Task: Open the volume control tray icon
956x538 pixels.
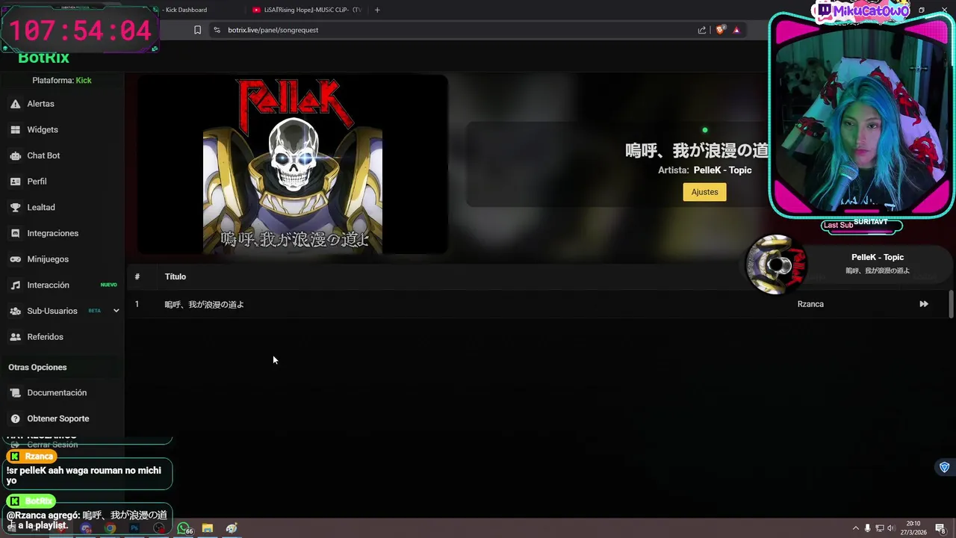Action: tap(890, 528)
